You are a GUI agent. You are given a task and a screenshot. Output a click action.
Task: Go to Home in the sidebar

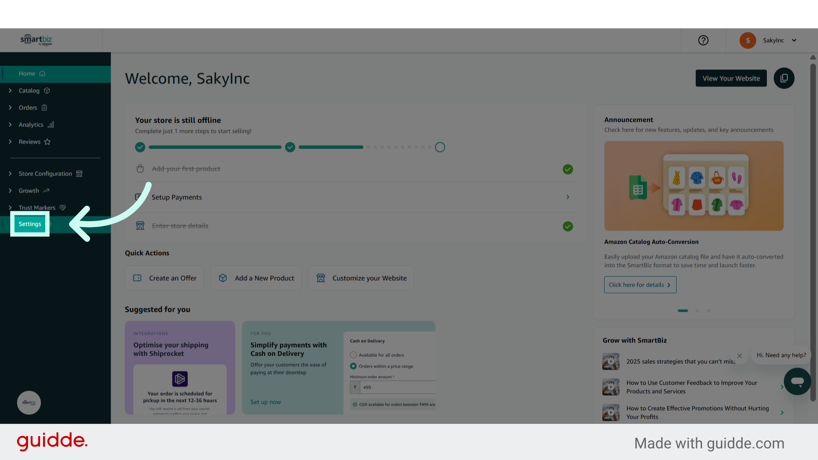pyautogui.click(x=27, y=74)
